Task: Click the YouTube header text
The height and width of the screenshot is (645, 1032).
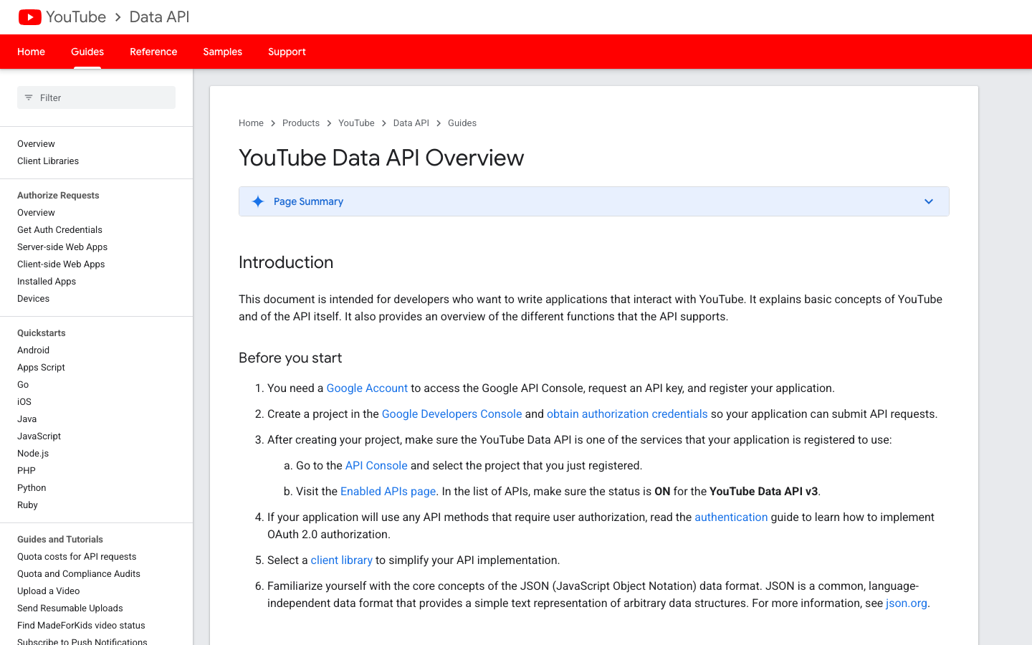Action: pos(76,17)
